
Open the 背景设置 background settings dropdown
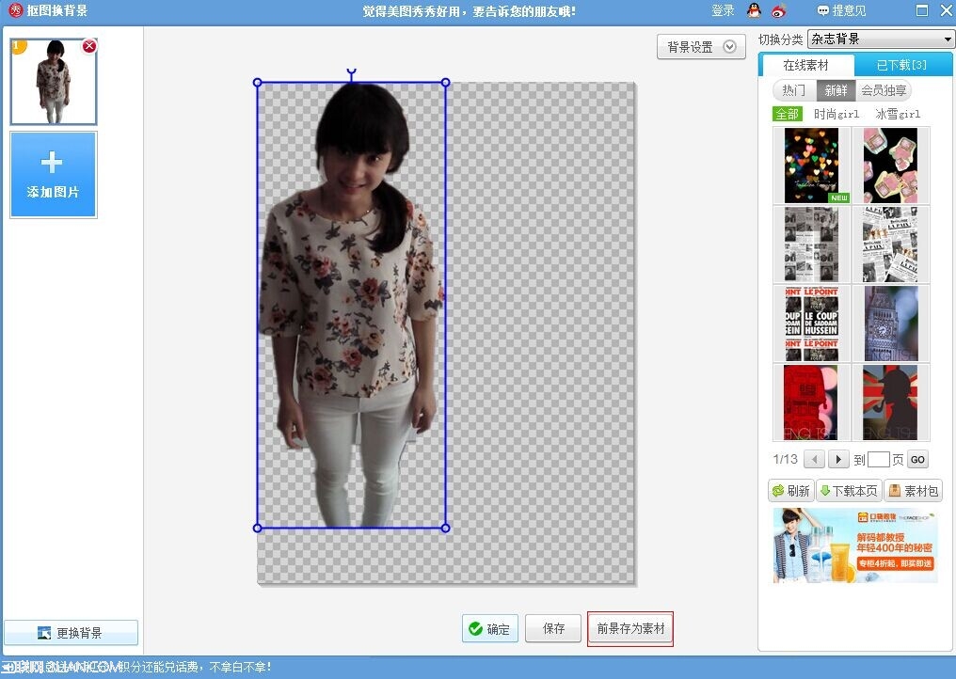[x=701, y=47]
